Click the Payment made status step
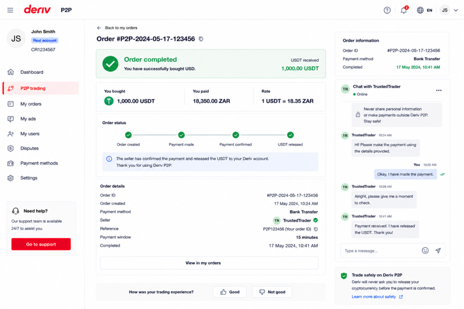464x309 pixels. (181, 135)
